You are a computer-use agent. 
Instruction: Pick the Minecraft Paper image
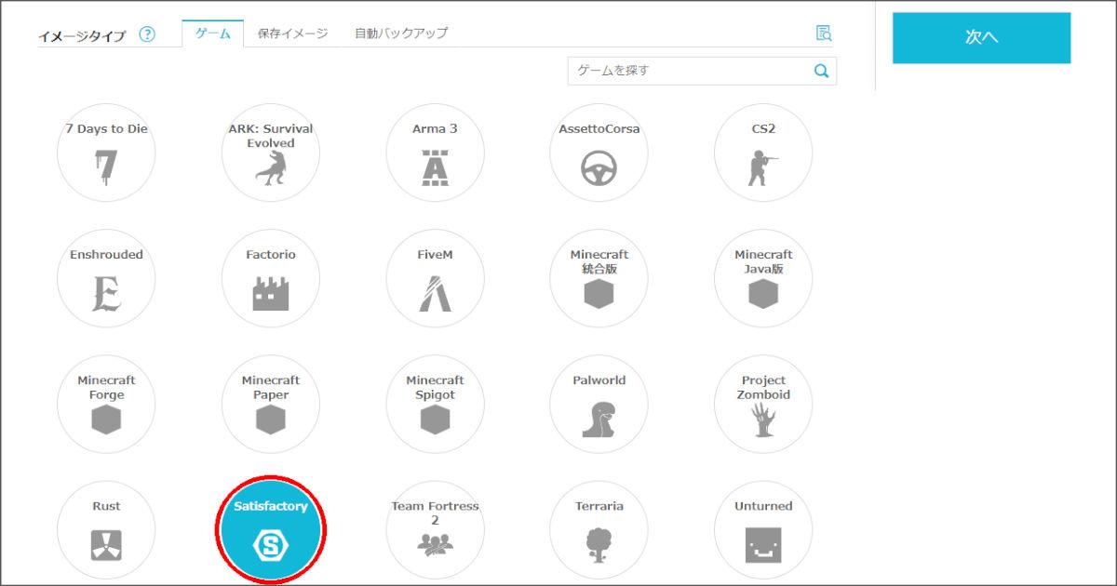point(271,404)
